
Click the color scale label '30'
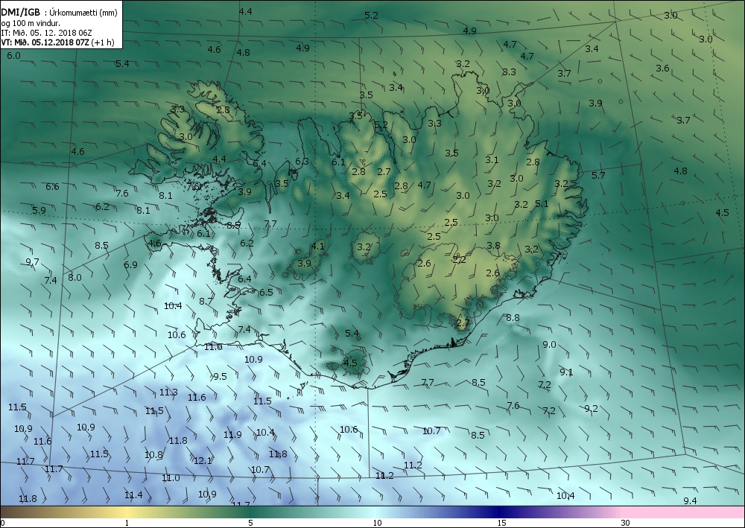625,524
